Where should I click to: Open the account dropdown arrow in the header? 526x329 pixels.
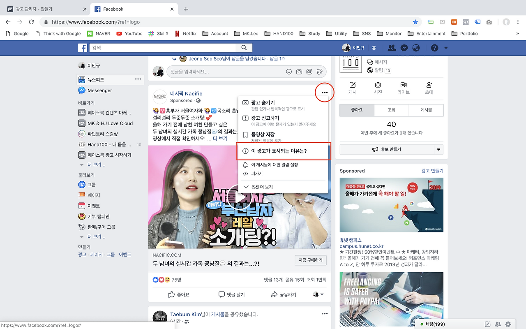(x=446, y=48)
